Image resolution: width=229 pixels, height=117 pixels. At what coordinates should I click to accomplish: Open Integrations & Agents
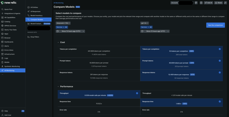point(12,13)
